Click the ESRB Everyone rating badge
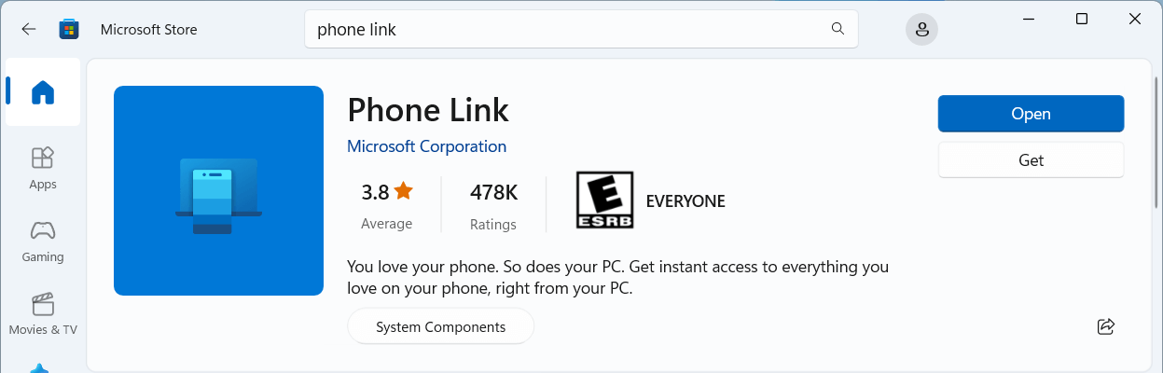The height and width of the screenshot is (373, 1163). pyautogui.click(x=604, y=200)
